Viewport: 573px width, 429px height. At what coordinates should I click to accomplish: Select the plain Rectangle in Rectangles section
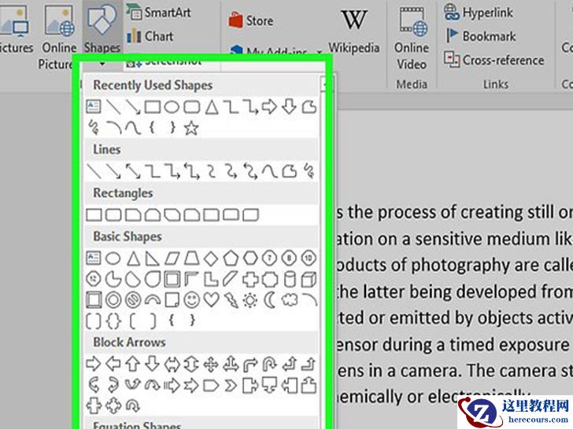pos(94,214)
